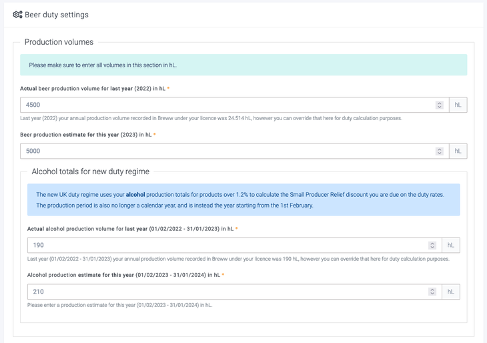Click stepper arrows in the 4500 volume field
The image size is (487, 343).
coord(439,105)
